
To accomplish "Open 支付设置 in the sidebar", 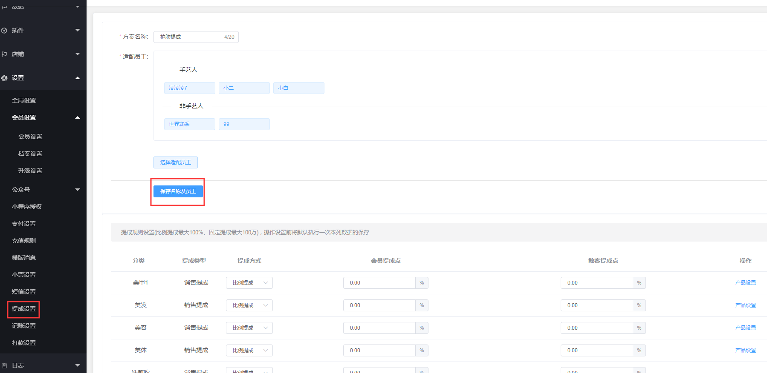I will pyautogui.click(x=24, y=224).
